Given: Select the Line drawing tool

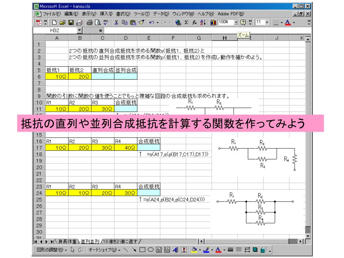Looking at the screenshot, I should [126, 250].
